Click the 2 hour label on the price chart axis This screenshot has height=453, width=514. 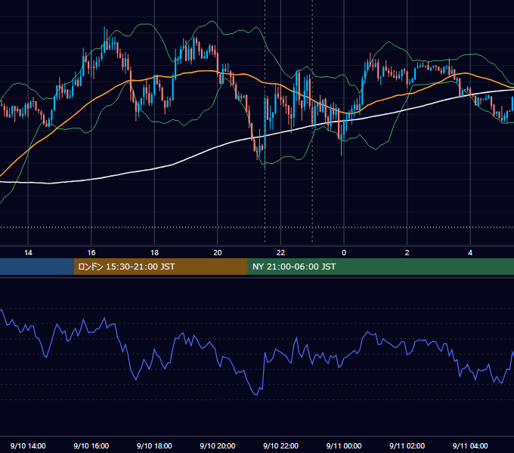[407, 253]
